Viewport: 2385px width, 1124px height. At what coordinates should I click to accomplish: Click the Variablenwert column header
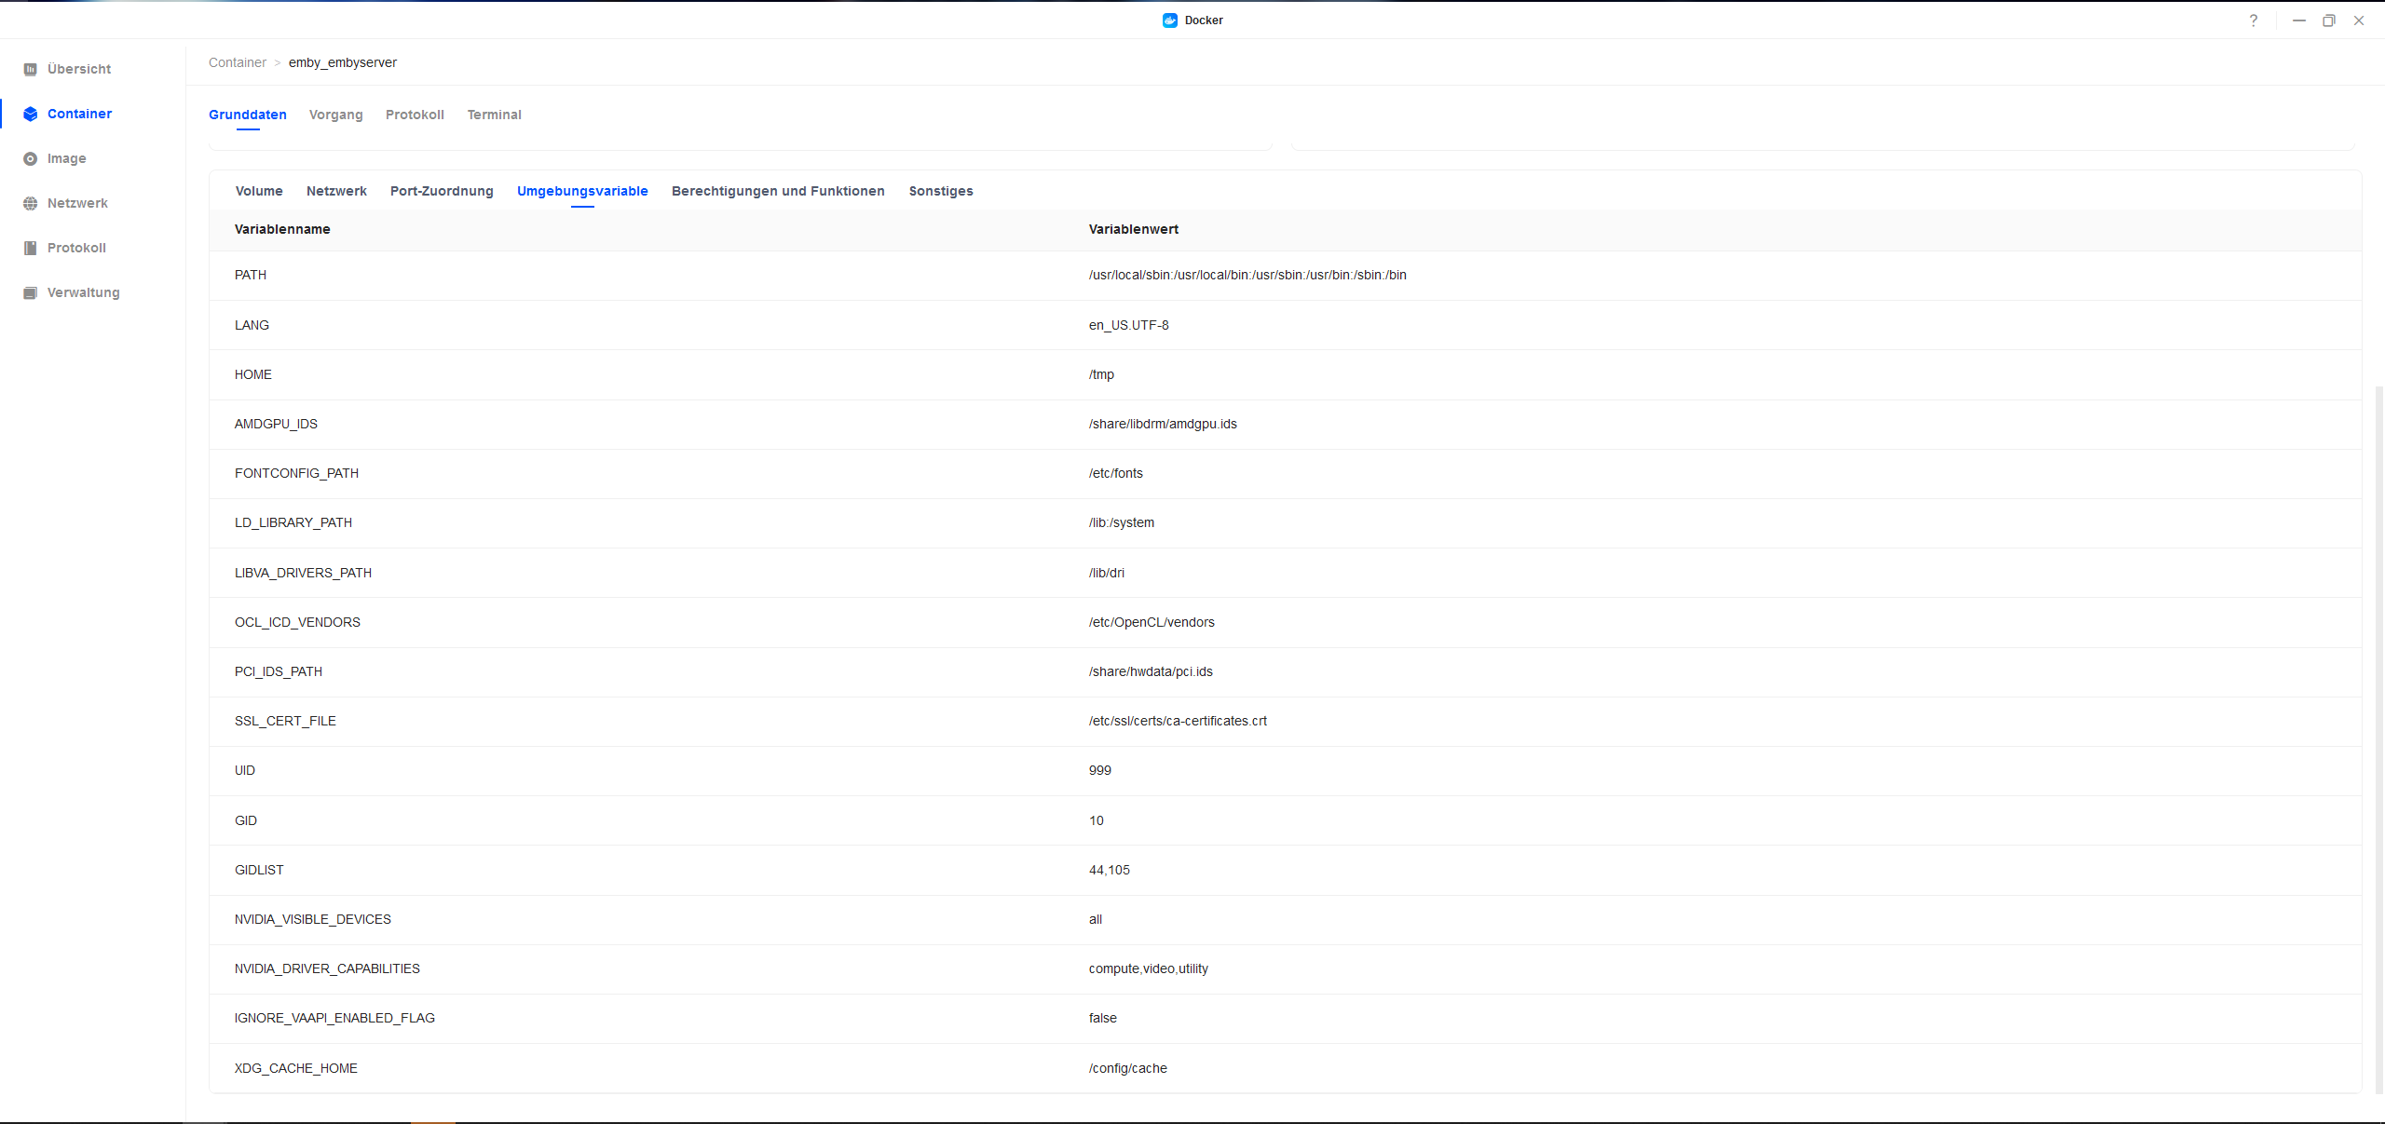pyautogui.click(x=1133, y=229)
